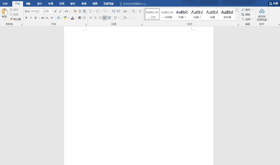Click the 替换 (Replace) button
Screen dimensions: 280x165
[246, 15]
